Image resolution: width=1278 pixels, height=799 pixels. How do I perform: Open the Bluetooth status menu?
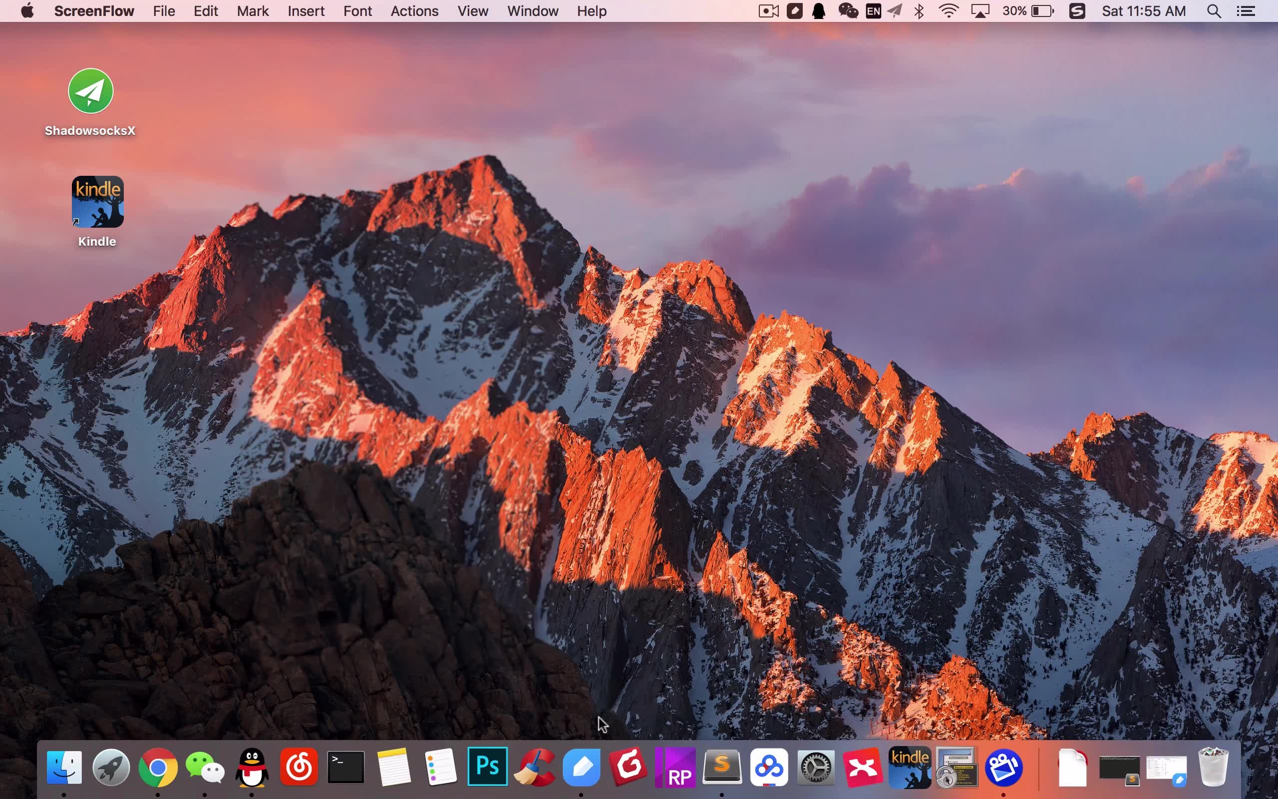tap(919, 11)
